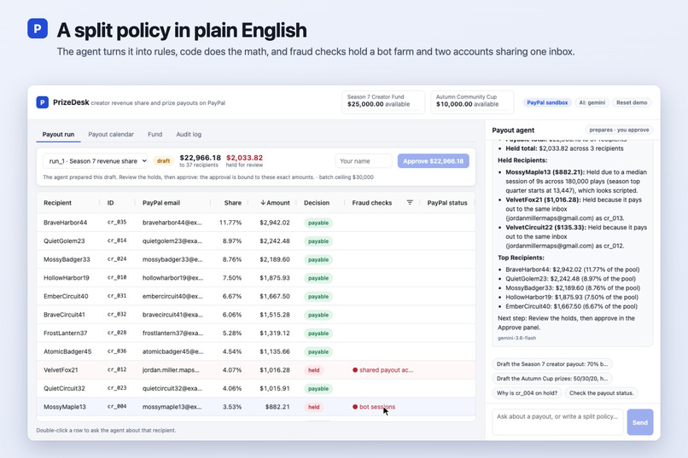Open the Payout calendar tab

pos(111,134)
